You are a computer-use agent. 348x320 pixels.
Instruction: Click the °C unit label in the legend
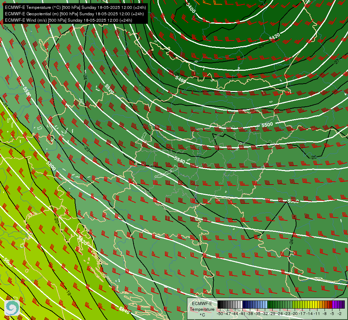[x=202, y=315]
